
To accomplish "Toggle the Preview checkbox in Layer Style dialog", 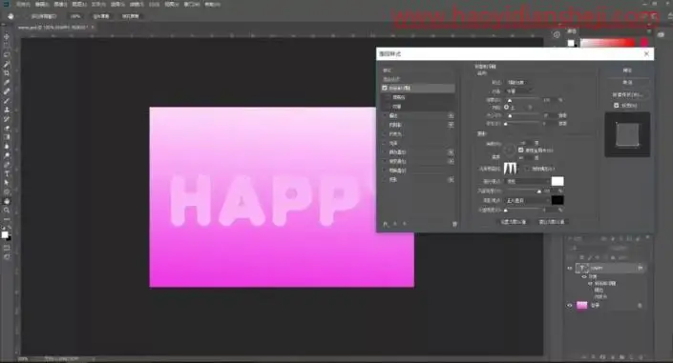I will click(617, 105).
